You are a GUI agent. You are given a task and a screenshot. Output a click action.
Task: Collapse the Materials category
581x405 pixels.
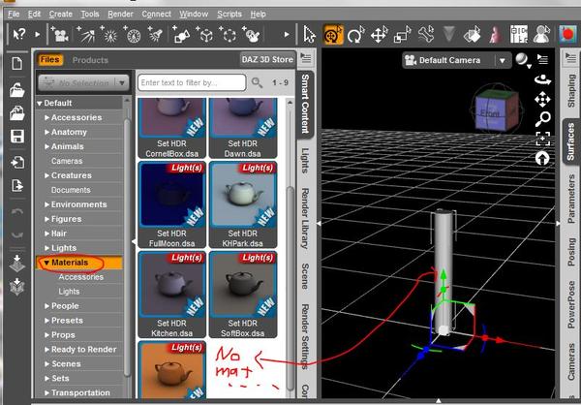coord(46,263)
